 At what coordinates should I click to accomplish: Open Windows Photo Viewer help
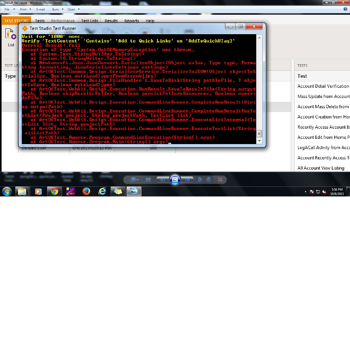click(345, 9)
